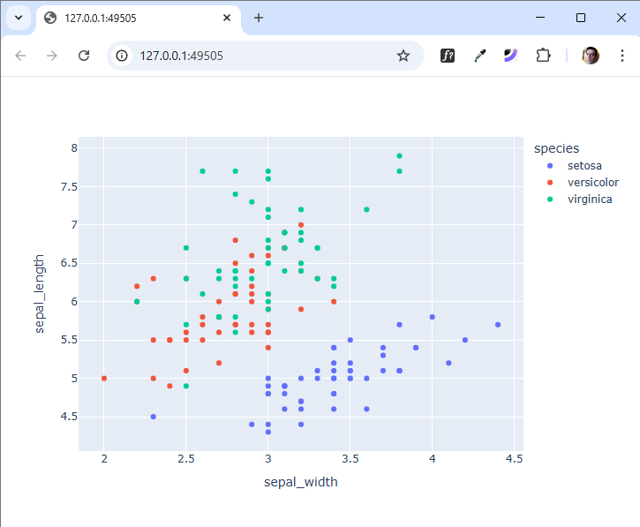Screen dimensions: 640x527
Task: Click the forward navigation arrow
Action: tap(52, 56)
